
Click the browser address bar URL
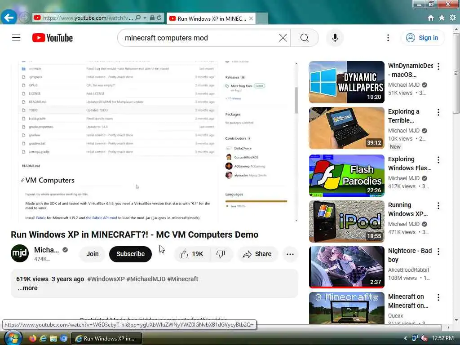click(88, 18)
